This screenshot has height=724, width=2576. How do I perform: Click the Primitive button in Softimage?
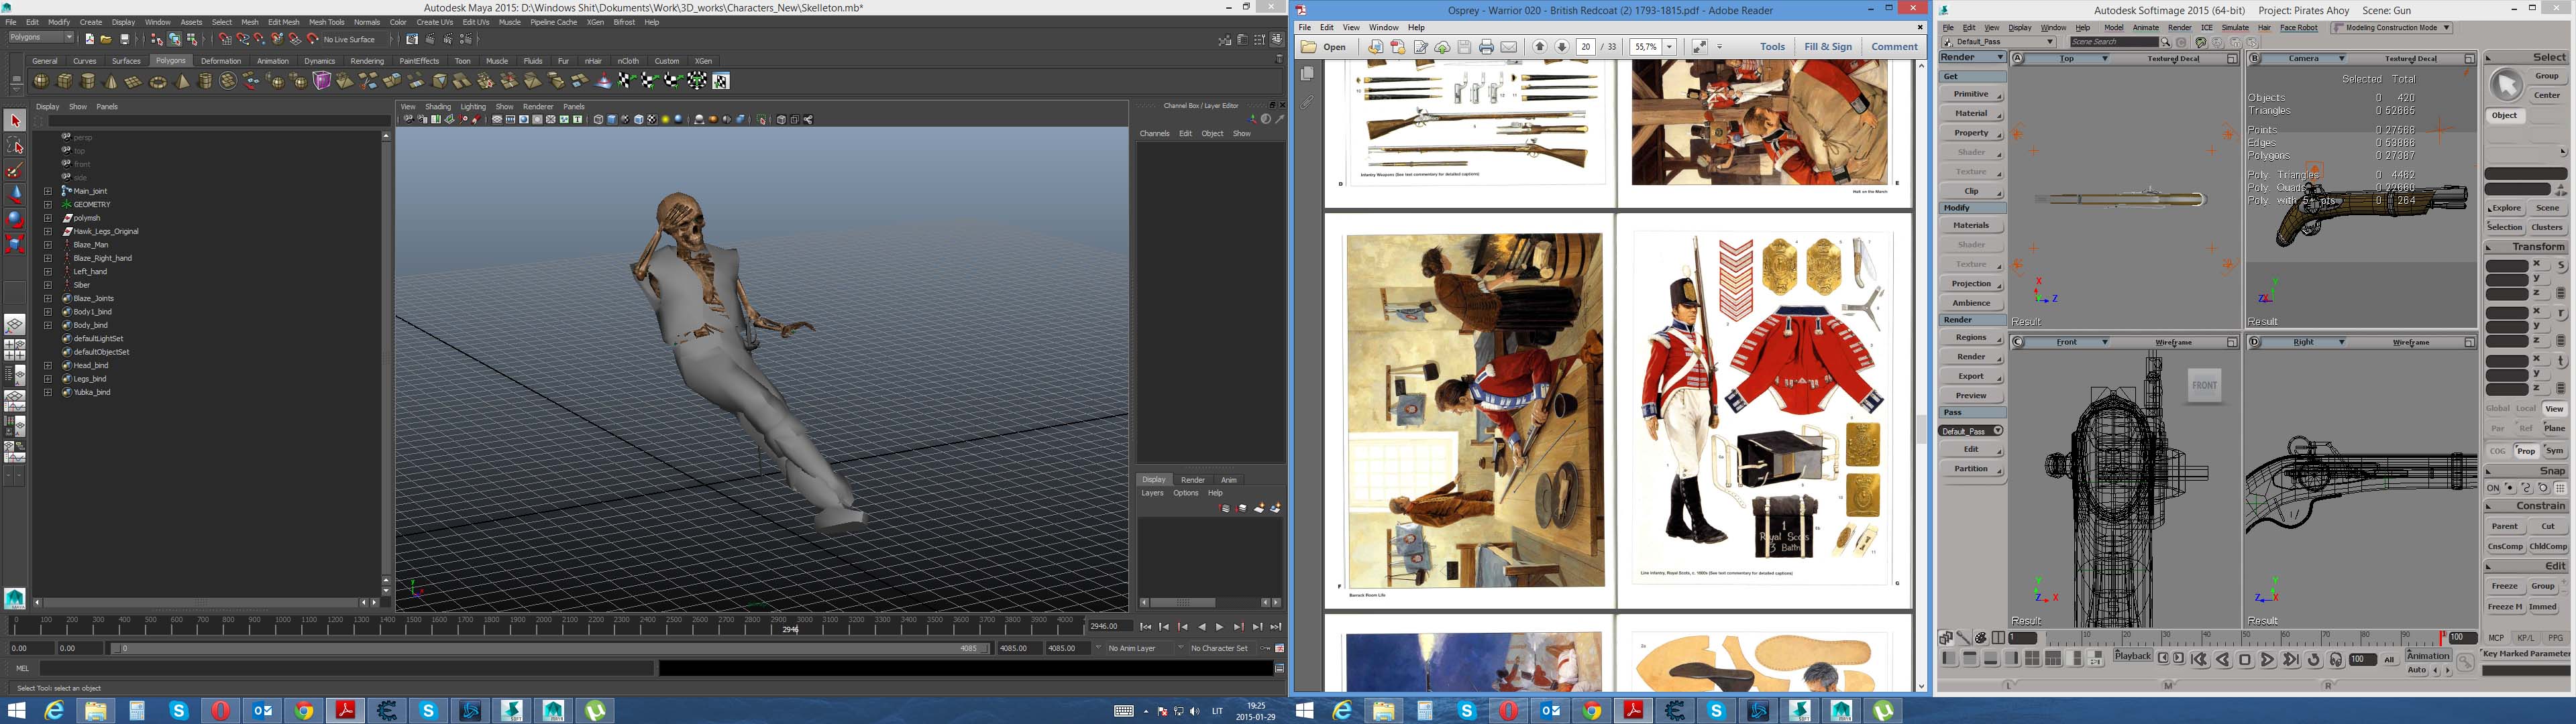point(1972,94)
